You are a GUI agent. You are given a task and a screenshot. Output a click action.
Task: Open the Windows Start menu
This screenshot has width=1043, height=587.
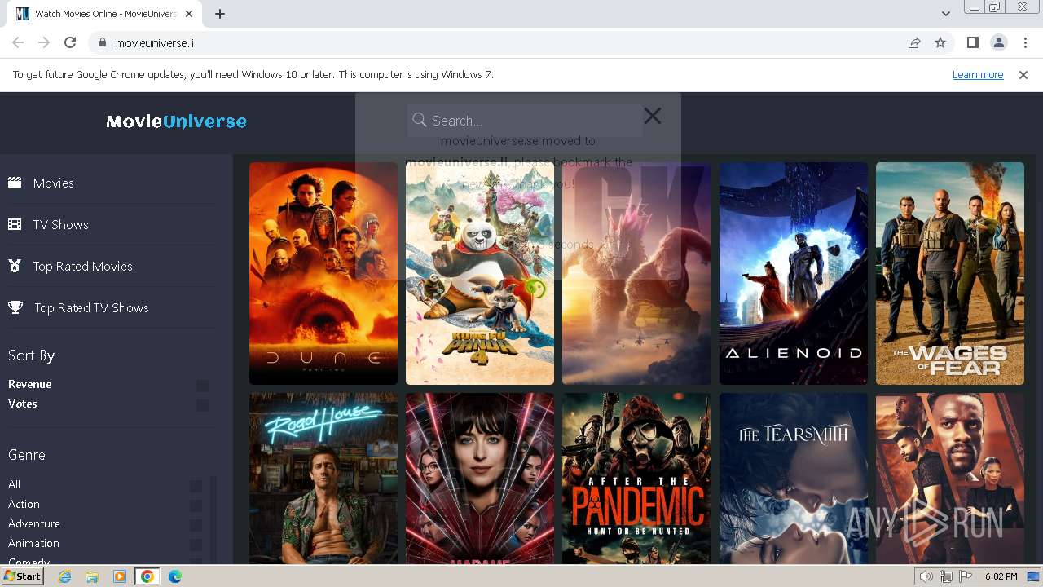(22, 576)
